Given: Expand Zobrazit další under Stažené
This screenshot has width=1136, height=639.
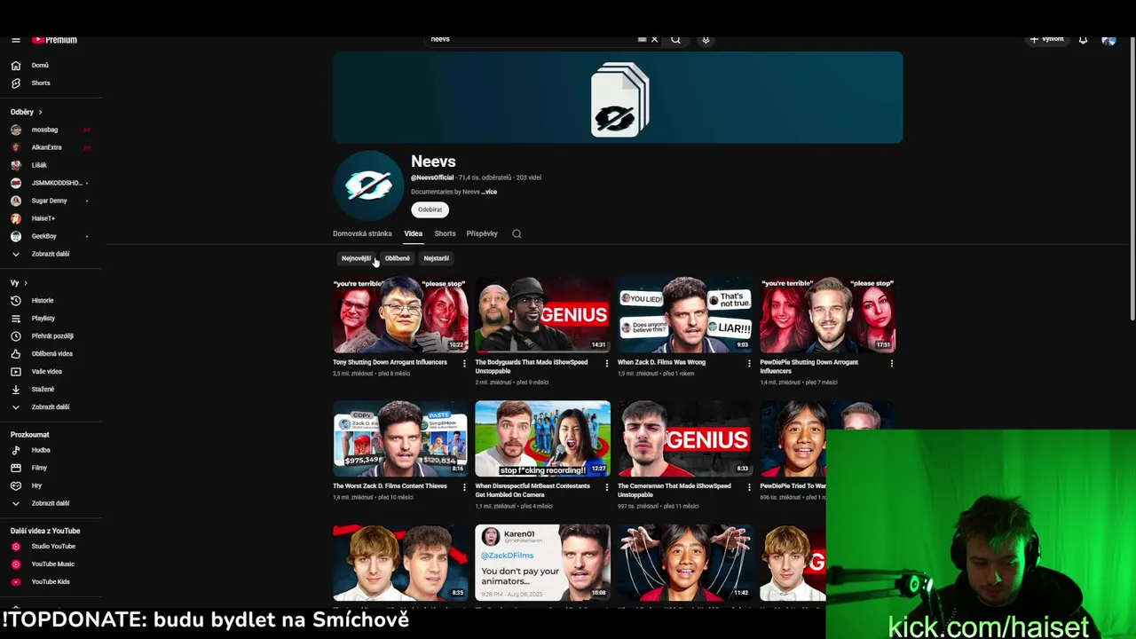Looking at the screenshot, I should click(51, 407).
